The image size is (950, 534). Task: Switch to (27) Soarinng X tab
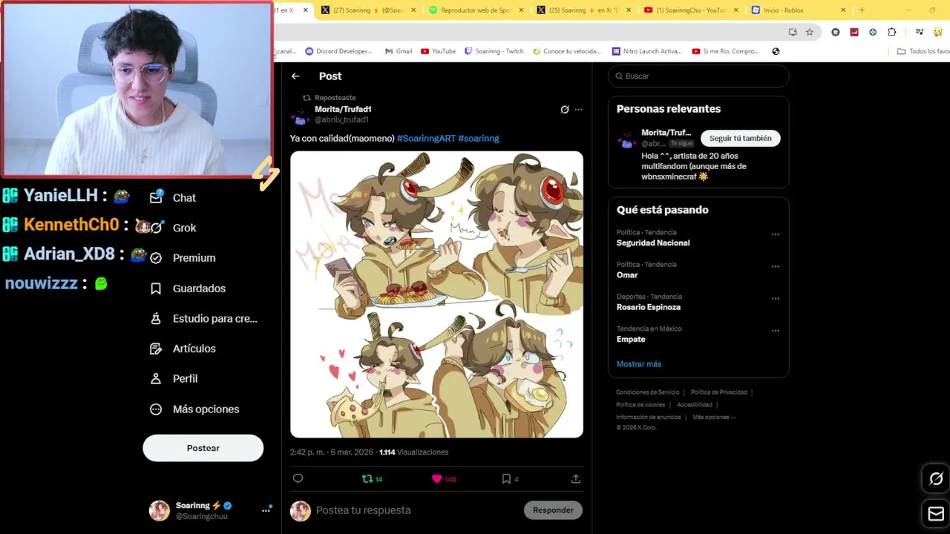coord(368,10)
